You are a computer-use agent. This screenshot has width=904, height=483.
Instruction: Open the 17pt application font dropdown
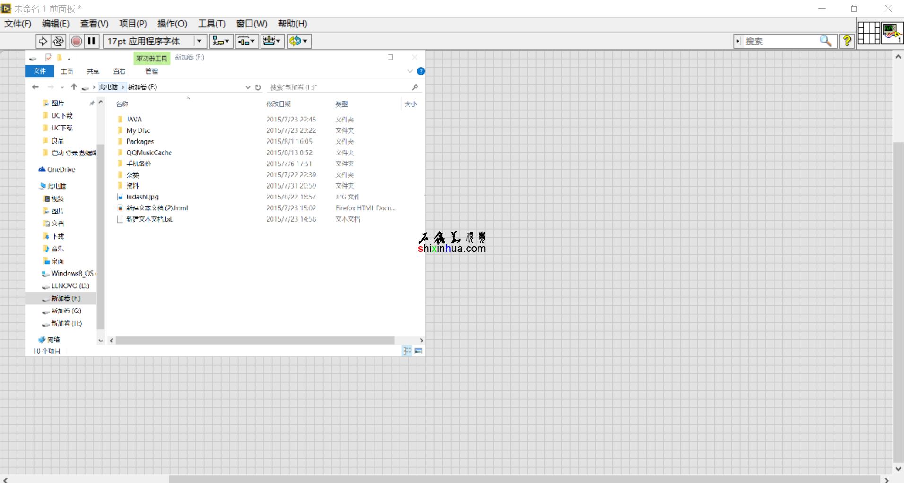[x=199, y=41]
